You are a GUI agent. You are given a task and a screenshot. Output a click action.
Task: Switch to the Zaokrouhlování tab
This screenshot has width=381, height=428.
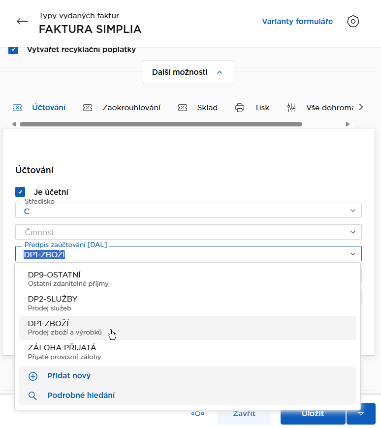coord(131,107)
